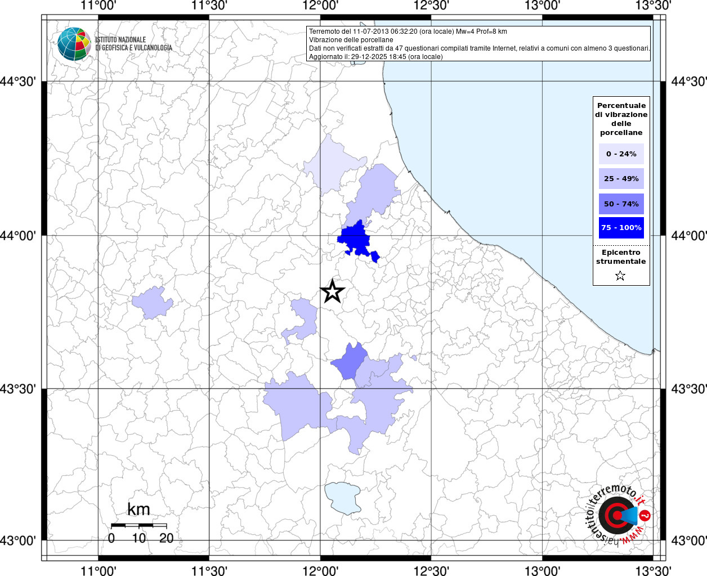Select the 25 - 49% legend swatch
The height and width of the screenshot is (576, 707).
(x=621, y=178)
